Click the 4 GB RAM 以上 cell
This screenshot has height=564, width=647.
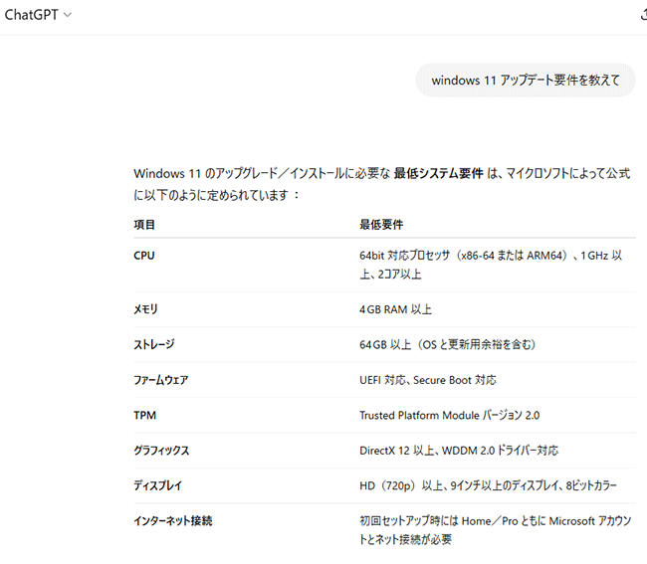[x=395, y=309]
